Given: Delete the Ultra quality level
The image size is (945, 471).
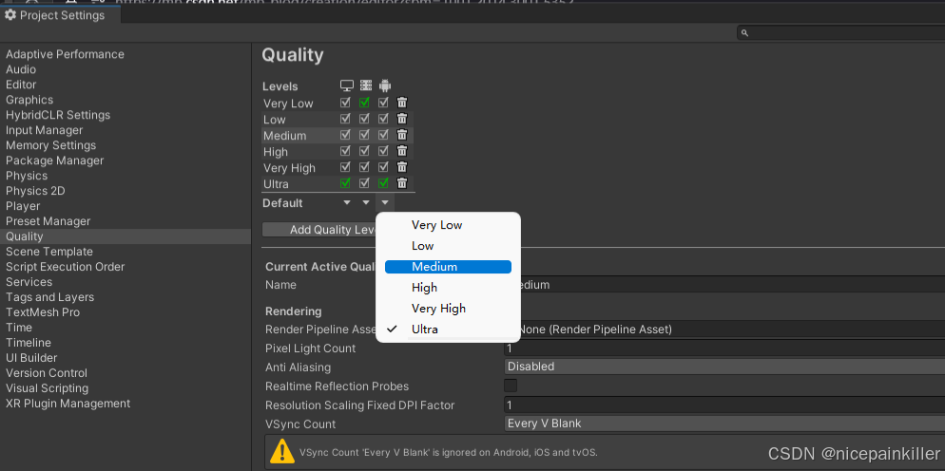Looking at the screenshot, I should pos(402,183).
